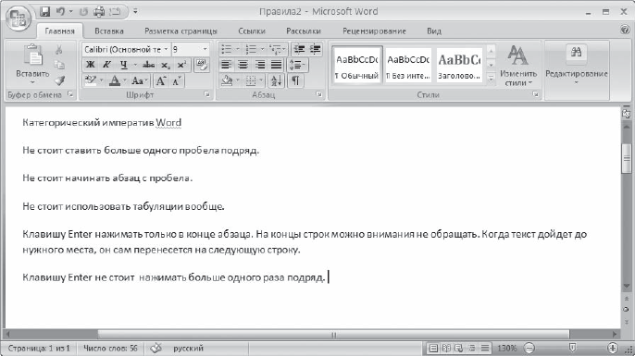Click the Increase Indent icon
Image resolution: width=635 pixels, height=356 pixels.
(315, 49)
